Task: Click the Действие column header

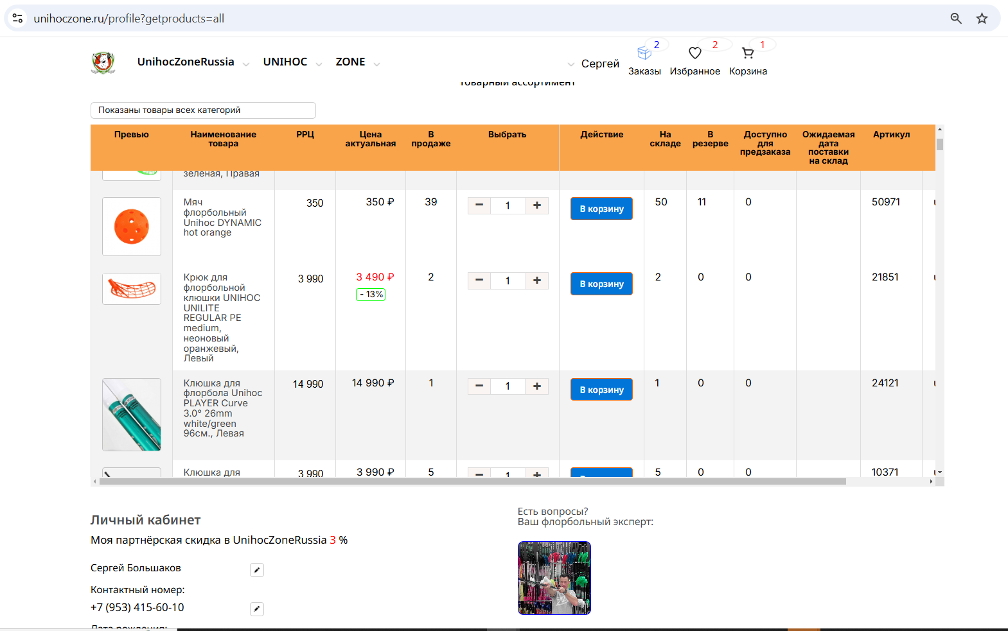Action: pyautogui.click(x=602, y=134)
